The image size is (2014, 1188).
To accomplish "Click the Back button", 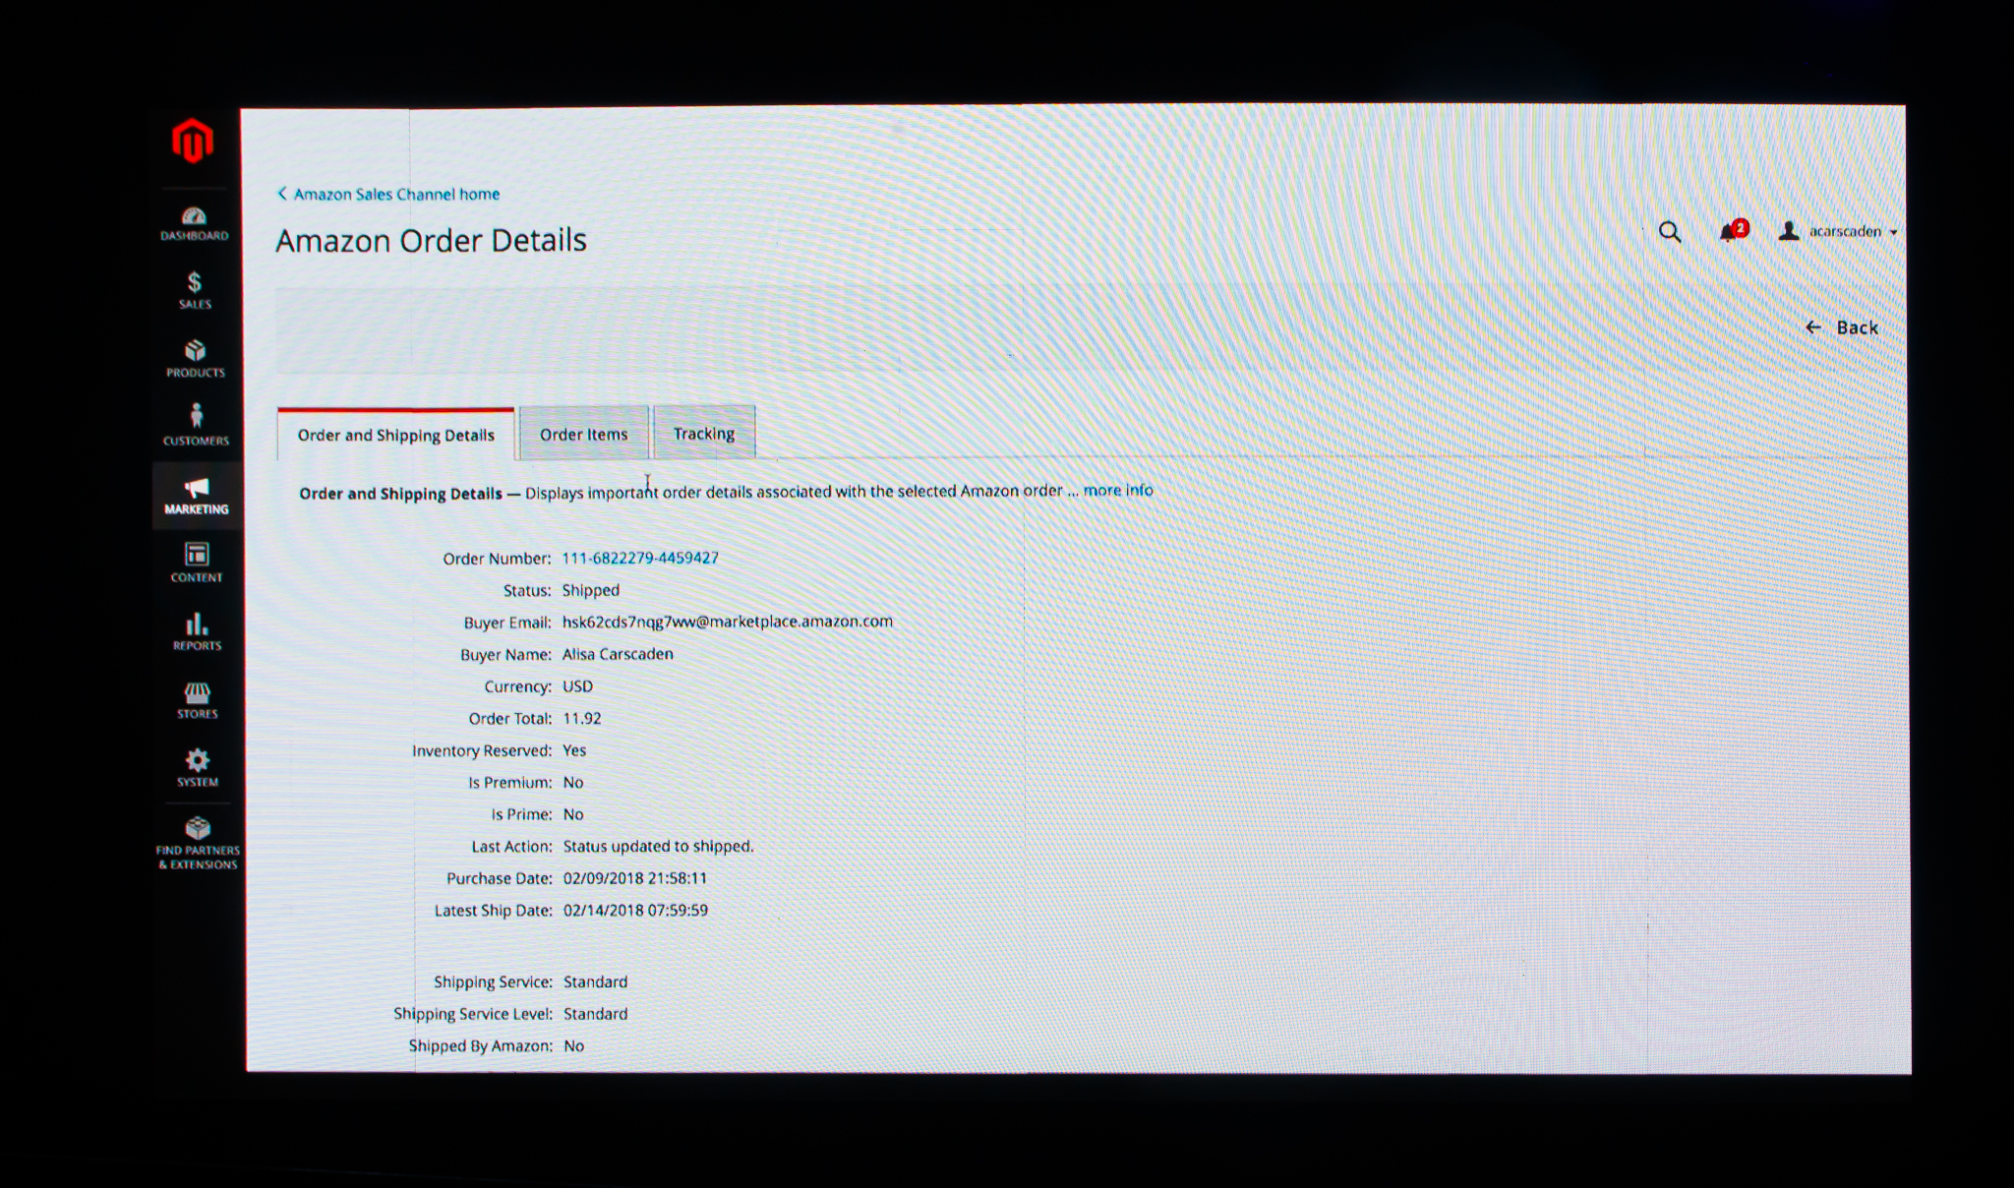I will pyautogui.click(x=1842, y=327).
